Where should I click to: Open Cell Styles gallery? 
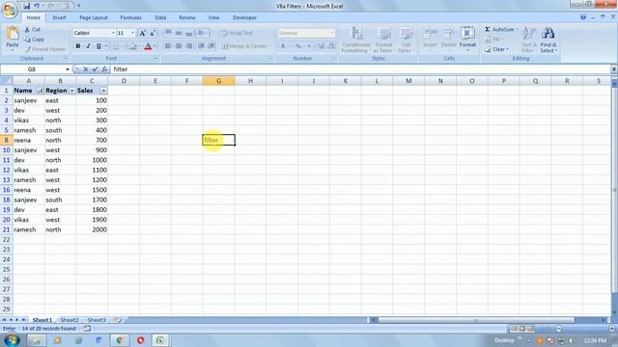[405, 40]
